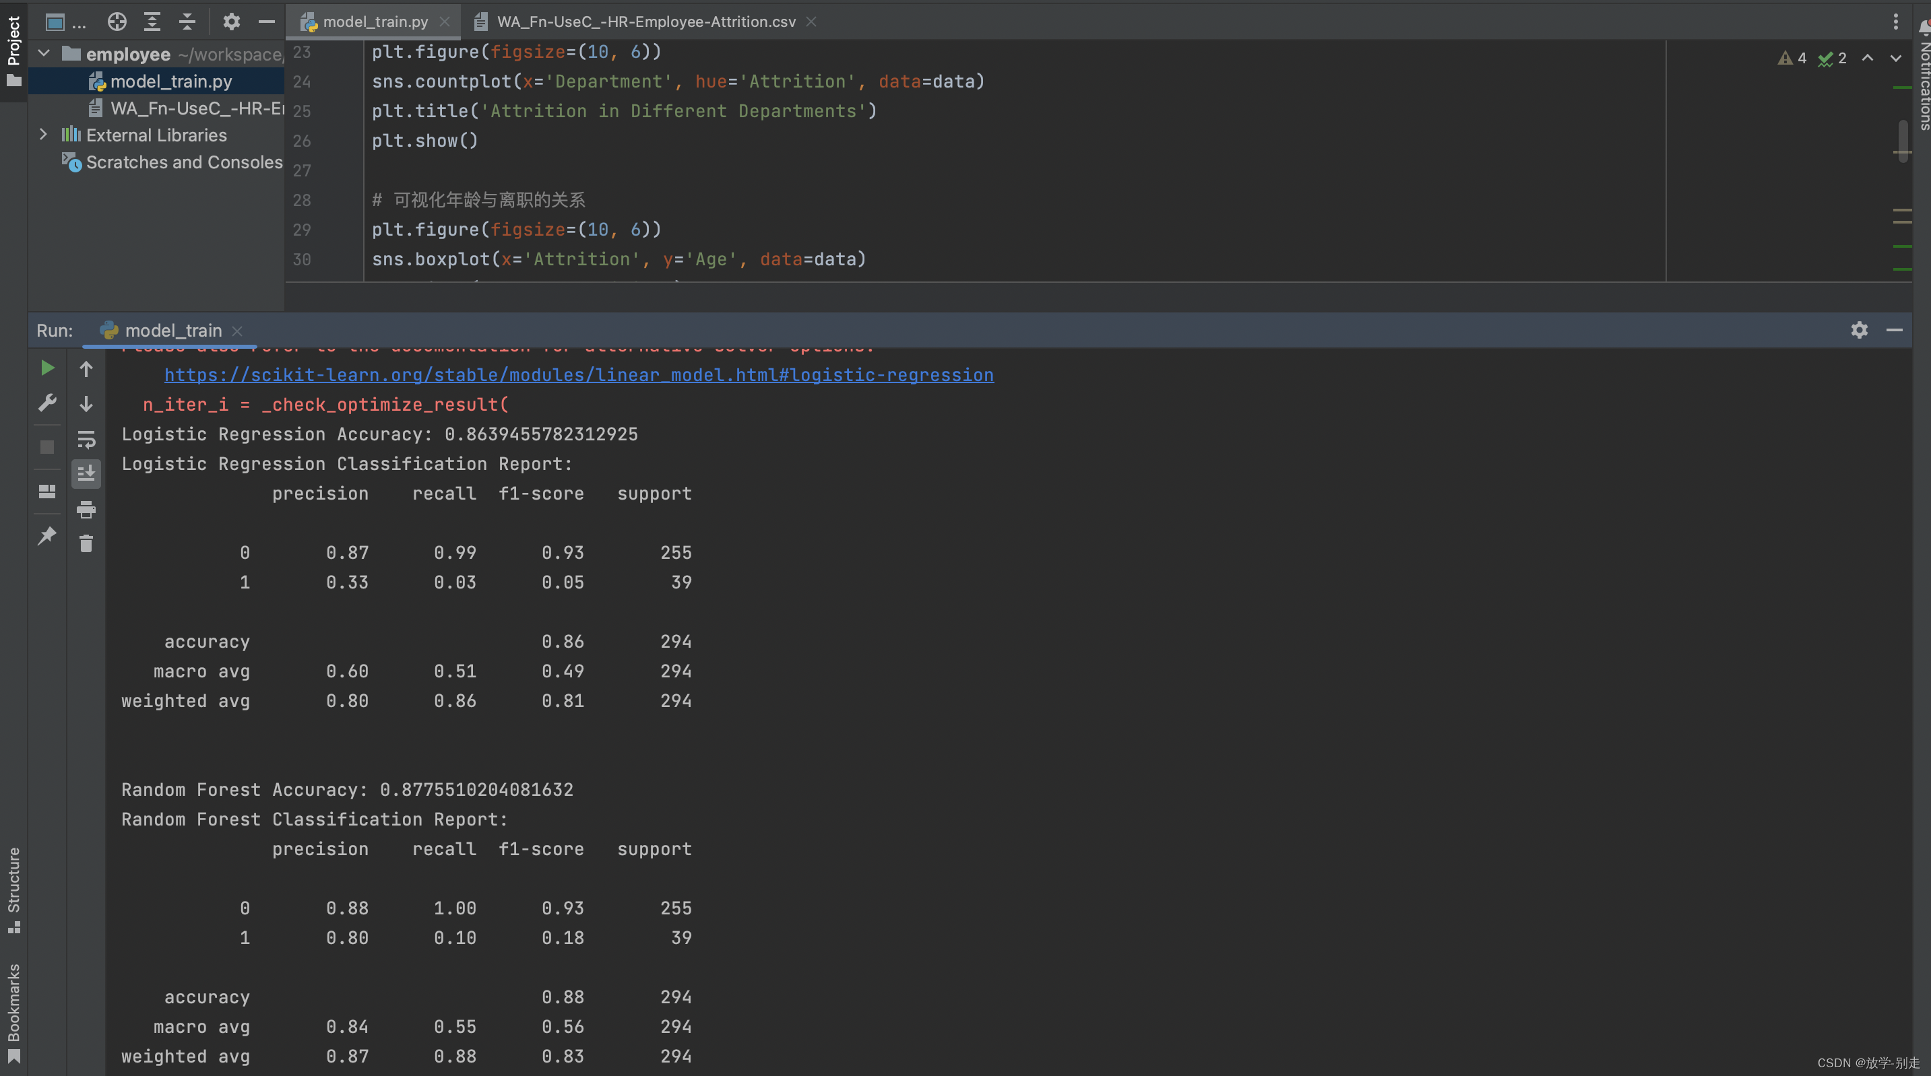This screenshot has height=1076, width=1931.
Task: Toggle scroll to end in console
Action: point(86,473)
